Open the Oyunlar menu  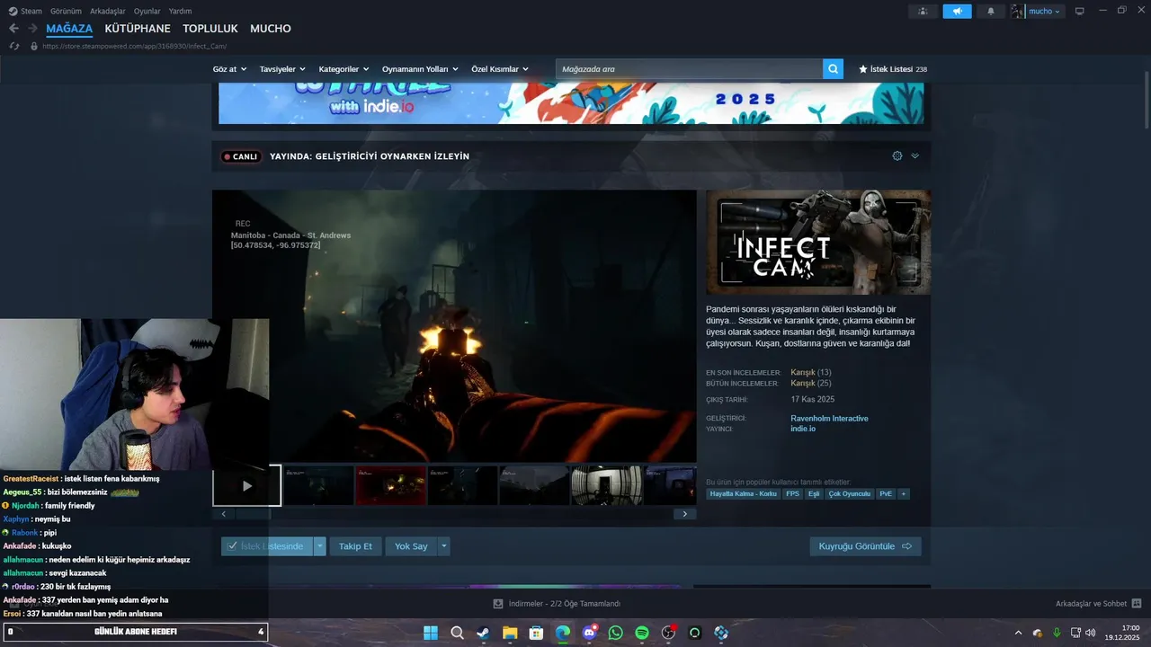coord(147,11)
